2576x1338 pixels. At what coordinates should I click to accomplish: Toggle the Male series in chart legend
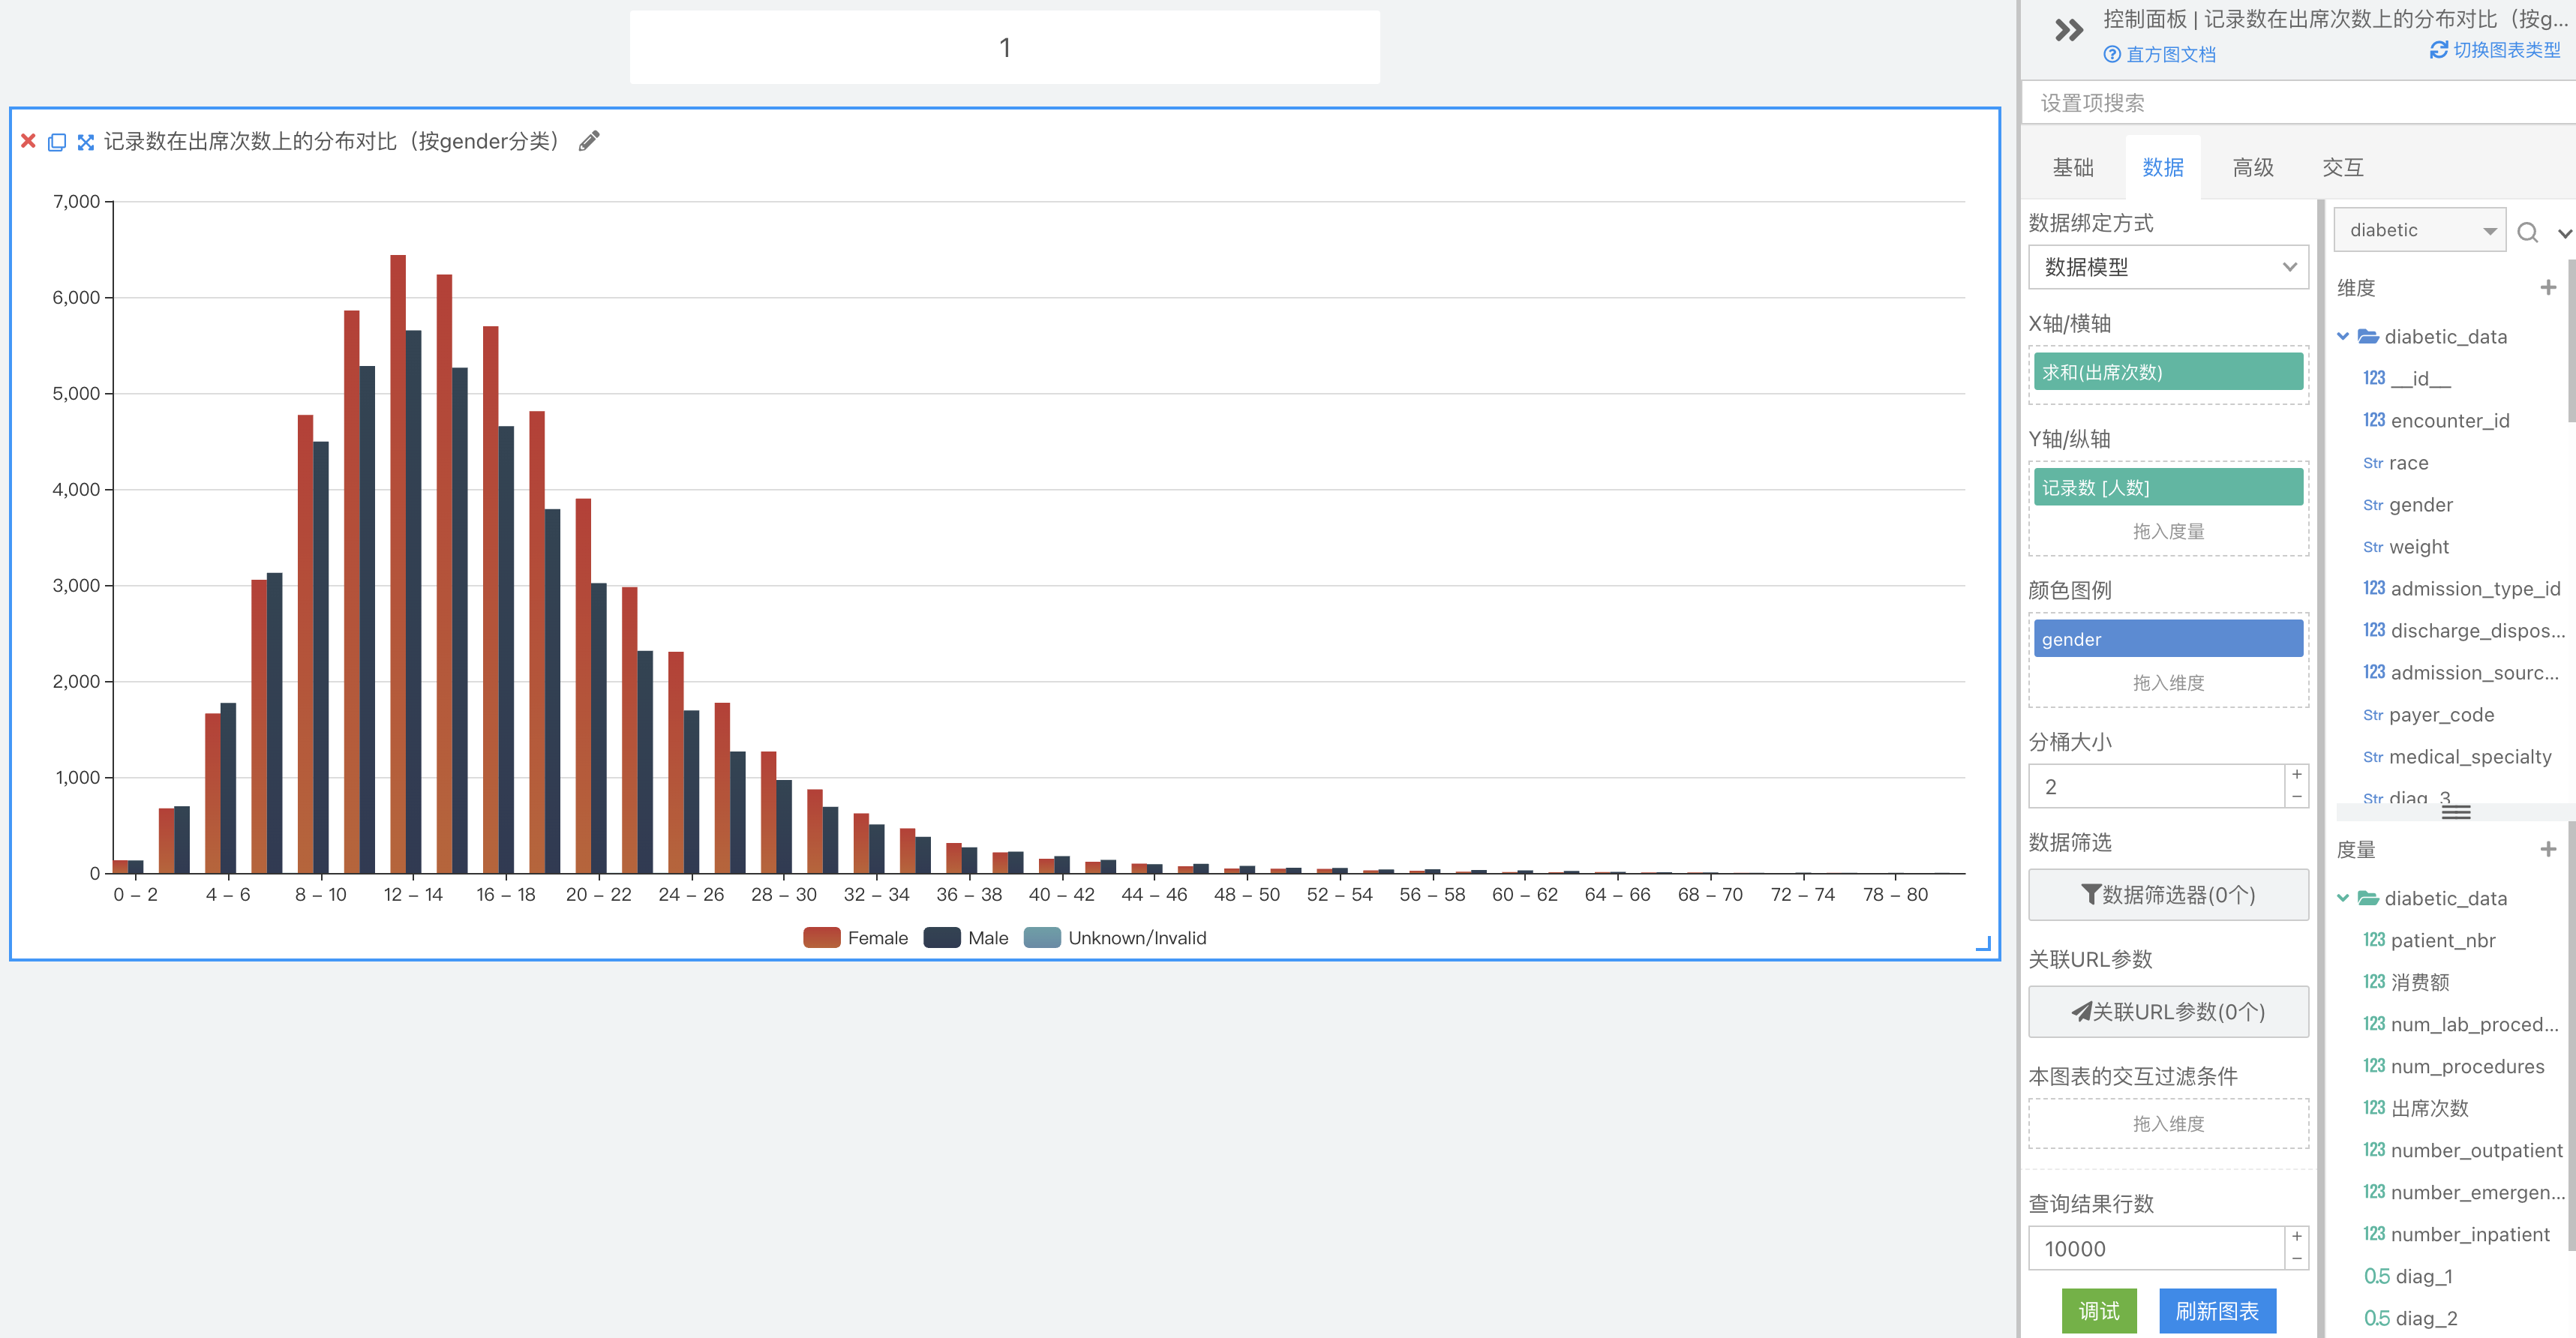coord(966,937)
